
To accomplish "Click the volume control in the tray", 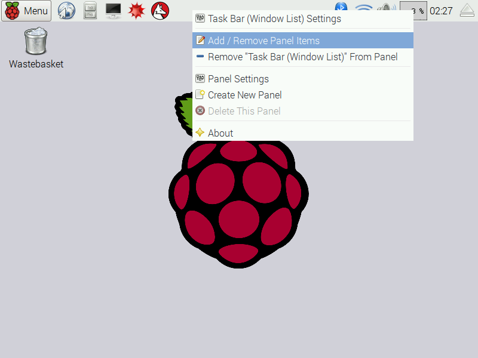I will coord(387,8).
